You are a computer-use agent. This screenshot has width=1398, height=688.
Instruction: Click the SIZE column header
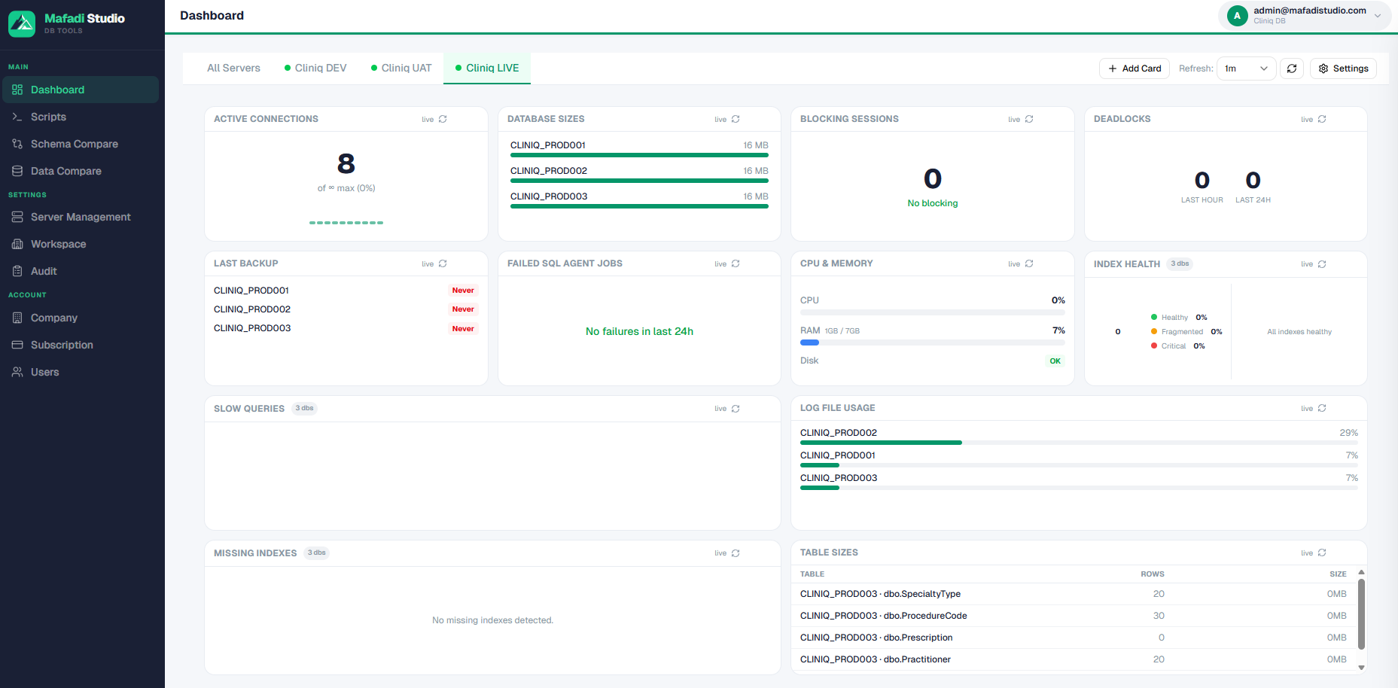[1338, 574]
